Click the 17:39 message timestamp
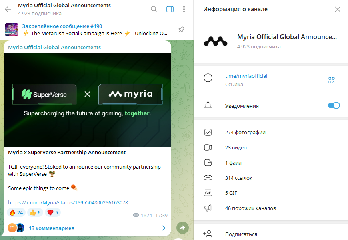Screen dimensions: 348x240 tap(161, 215)
